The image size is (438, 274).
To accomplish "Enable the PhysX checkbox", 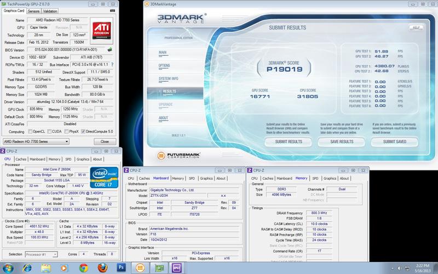I will 66,132.
